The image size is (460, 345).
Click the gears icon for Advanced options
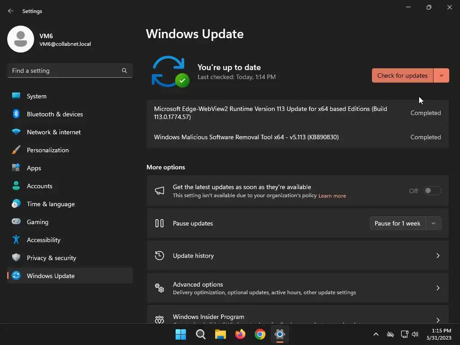coord(159,288)
